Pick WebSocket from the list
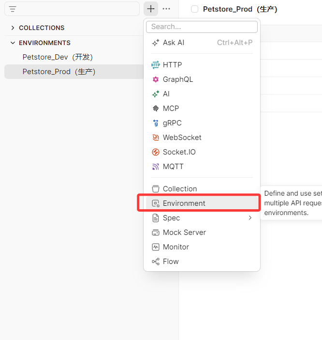The width and height of the screenshot is (322, 340). (202, 138)
